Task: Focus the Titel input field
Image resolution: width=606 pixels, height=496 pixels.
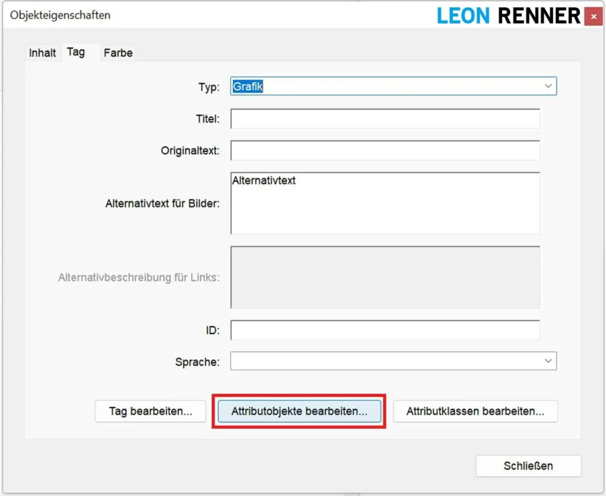Action: click(x=385, y=119)
